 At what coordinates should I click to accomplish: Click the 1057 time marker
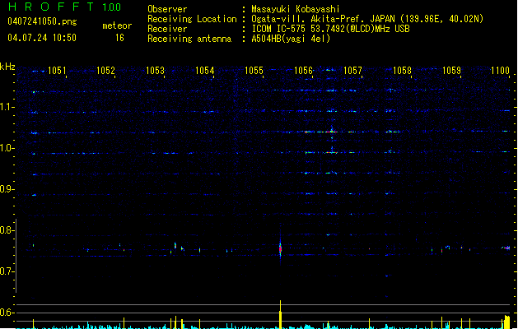[352, 70]
